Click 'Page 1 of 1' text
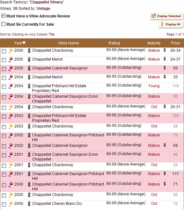 [x=175, y=34]
